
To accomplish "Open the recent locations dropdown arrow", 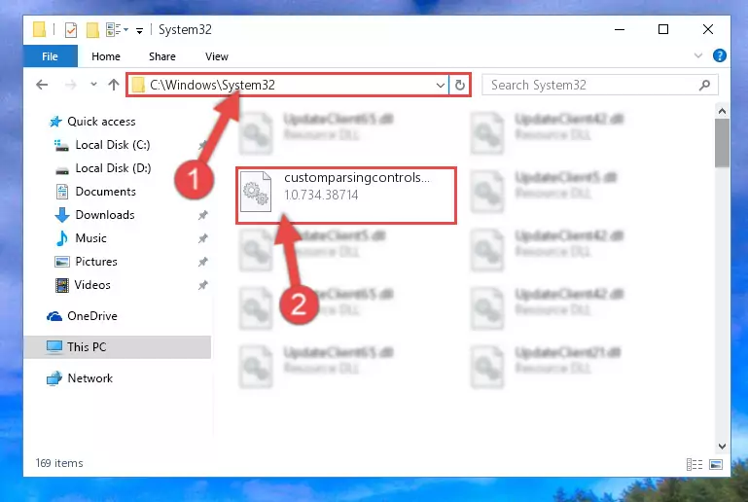I will (x=93, y=85).
